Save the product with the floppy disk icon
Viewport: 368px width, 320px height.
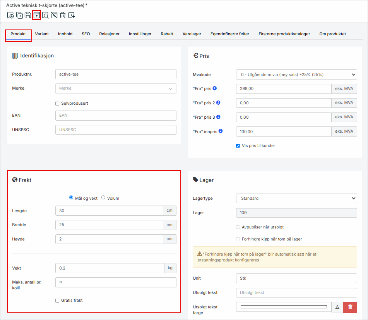[28, 16]
